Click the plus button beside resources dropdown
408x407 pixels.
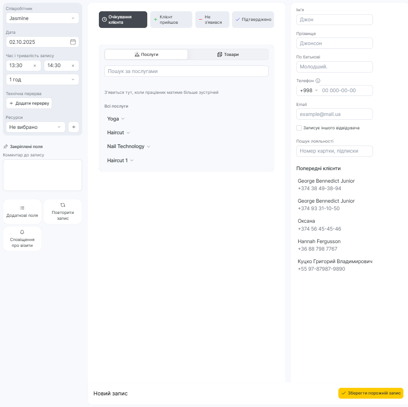coord(73,127)
